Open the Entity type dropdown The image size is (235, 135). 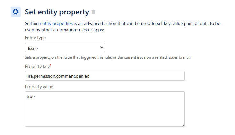65,47
